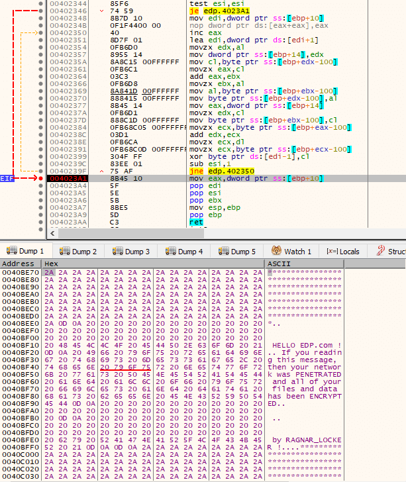Viewport: 406px width, 482px height.
Task: Select the lea edi instruction row
Action: (x=254, y=40)
